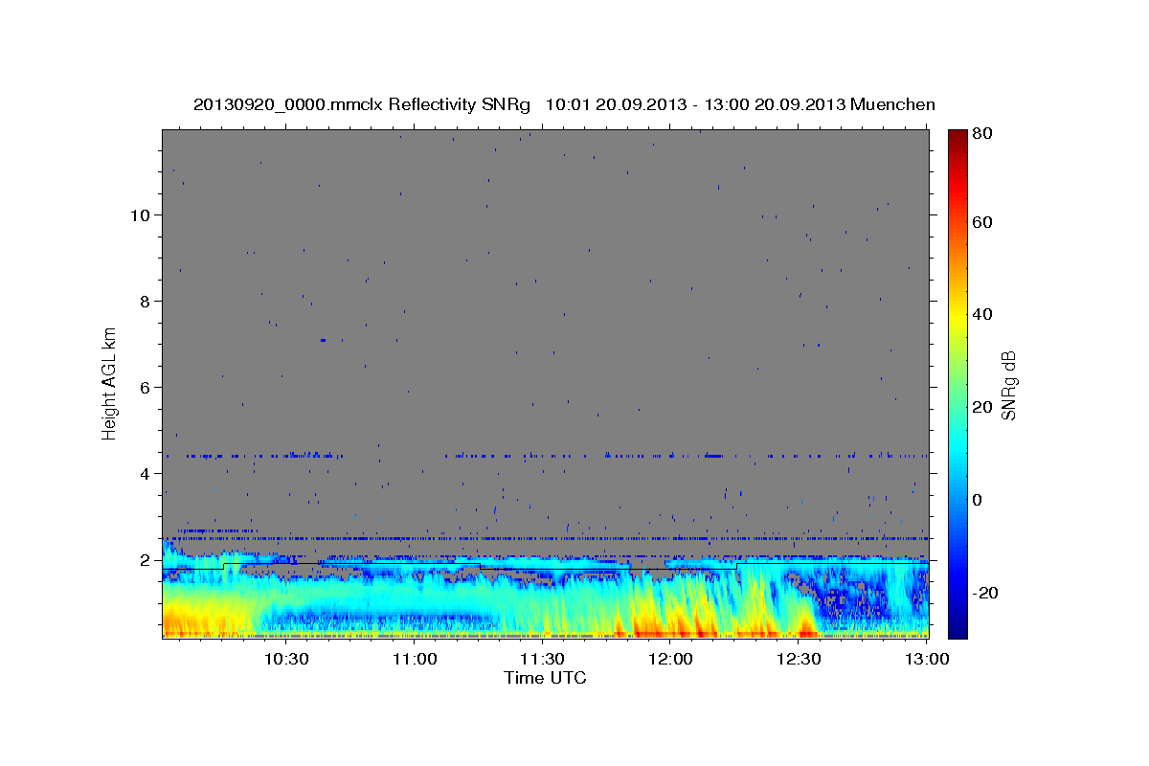Click the yellow section of the colorbar
1149x766 pixels.
pos(957,314)
